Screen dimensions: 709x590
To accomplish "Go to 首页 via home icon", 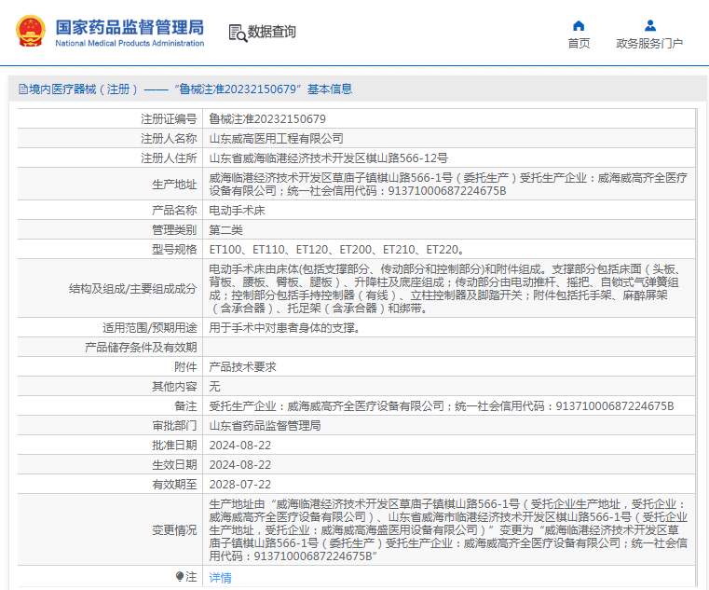I will (579, 25).
